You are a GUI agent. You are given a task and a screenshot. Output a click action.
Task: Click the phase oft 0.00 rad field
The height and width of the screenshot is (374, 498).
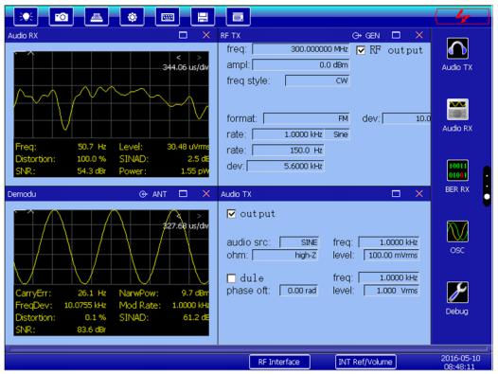[298, 291]
